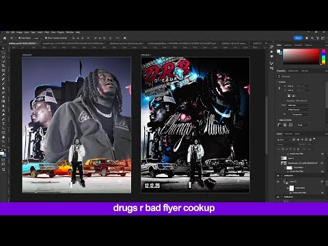Toggle the Auto-Select checkbox
Viewport: 328px width, 246px height.
coord(19,38)
